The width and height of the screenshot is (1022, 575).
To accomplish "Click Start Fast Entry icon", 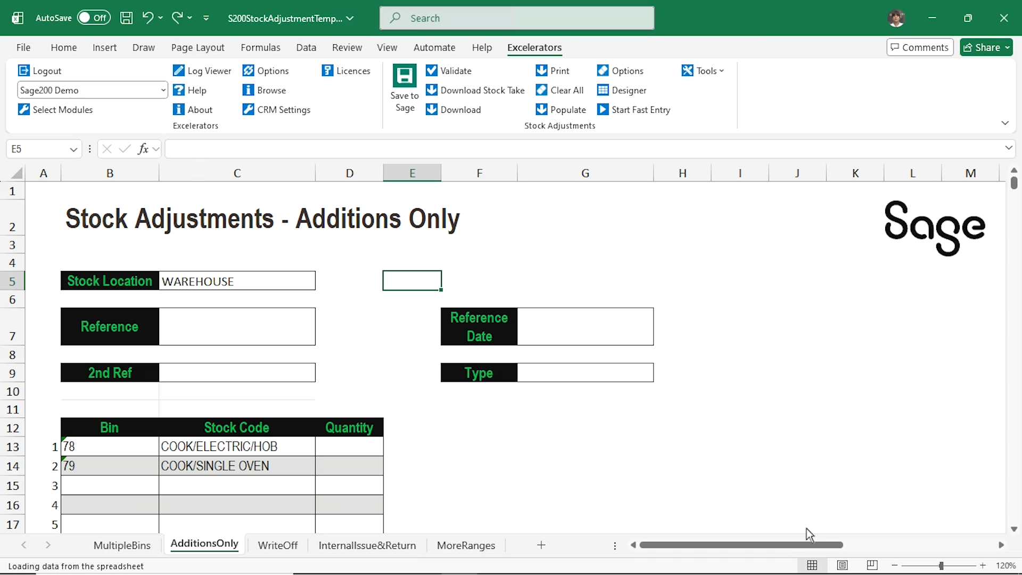I will [603, 110].
